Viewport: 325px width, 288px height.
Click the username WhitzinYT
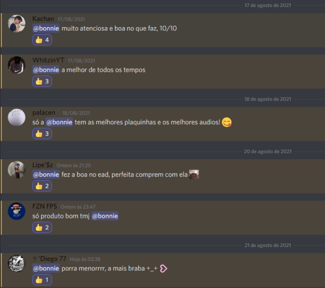click(x=48, y=60)
